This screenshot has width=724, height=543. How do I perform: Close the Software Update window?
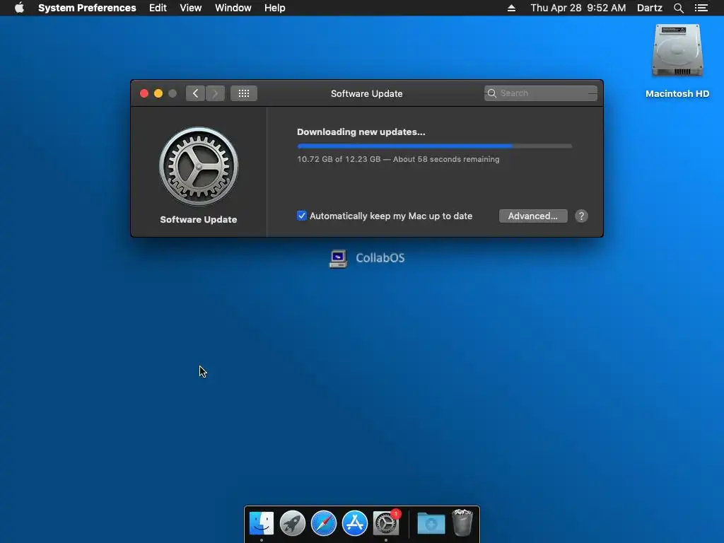(x=144, y=93)
